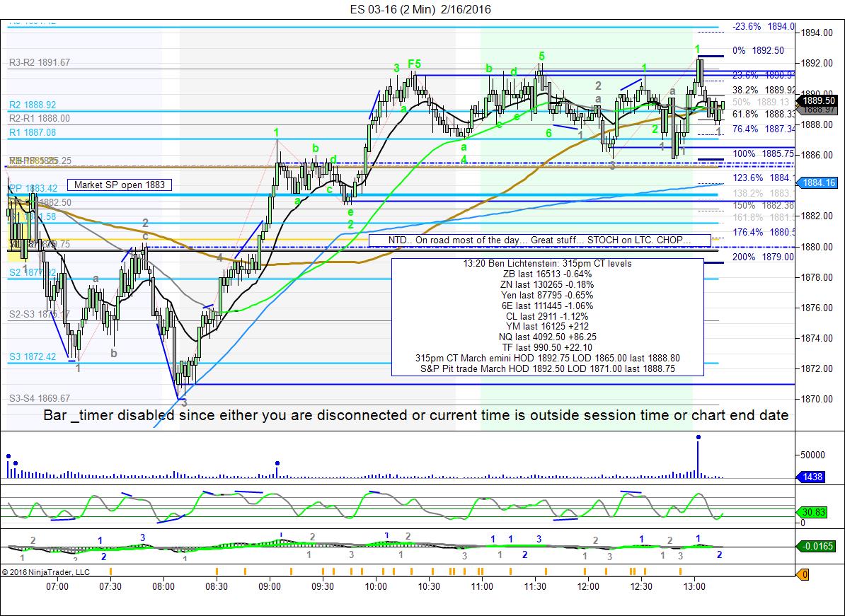This screenshot has width=845, height=616.
Task: Click the Yen last 87795 -0.65% line
Action: coord(548,295)
